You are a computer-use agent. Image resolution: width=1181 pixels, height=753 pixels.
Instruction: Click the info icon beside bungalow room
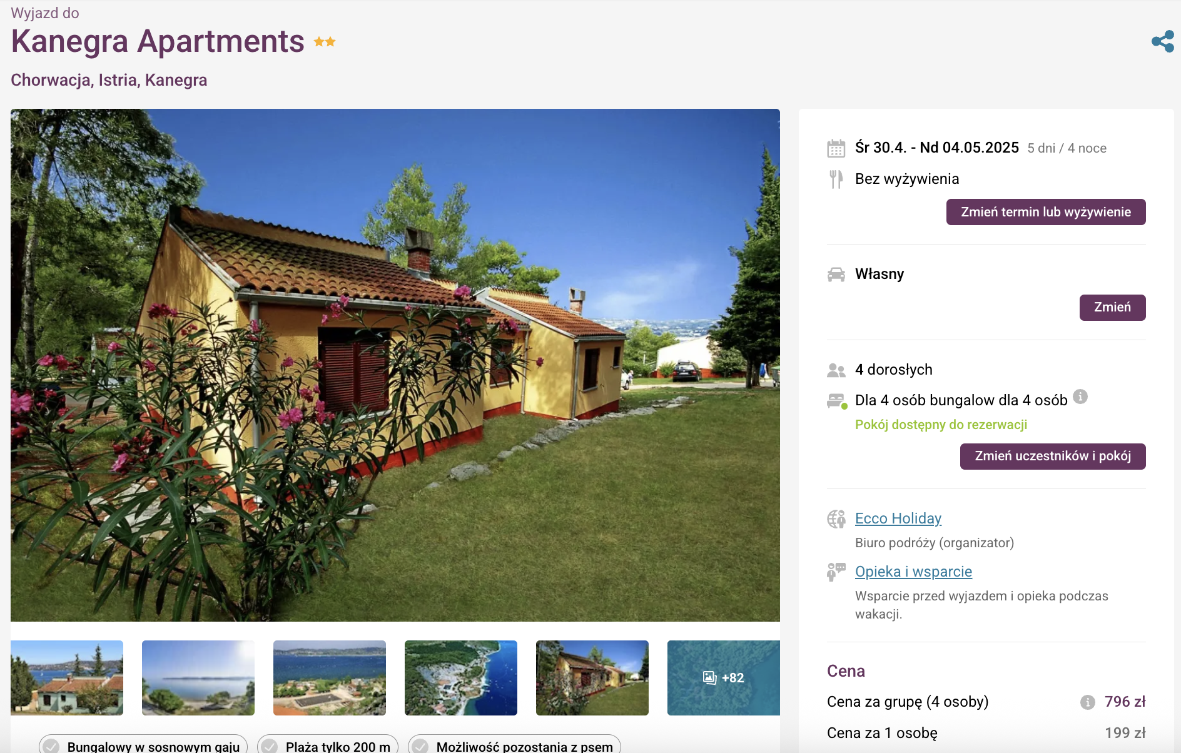tap(1080, 397)
